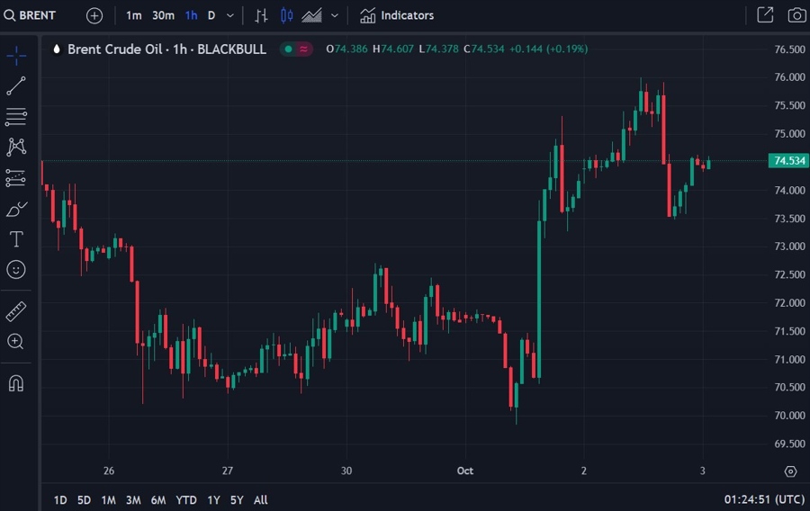Set the date range to YTD
Screen dimensions: 810x511
click(x=186, y=499)
